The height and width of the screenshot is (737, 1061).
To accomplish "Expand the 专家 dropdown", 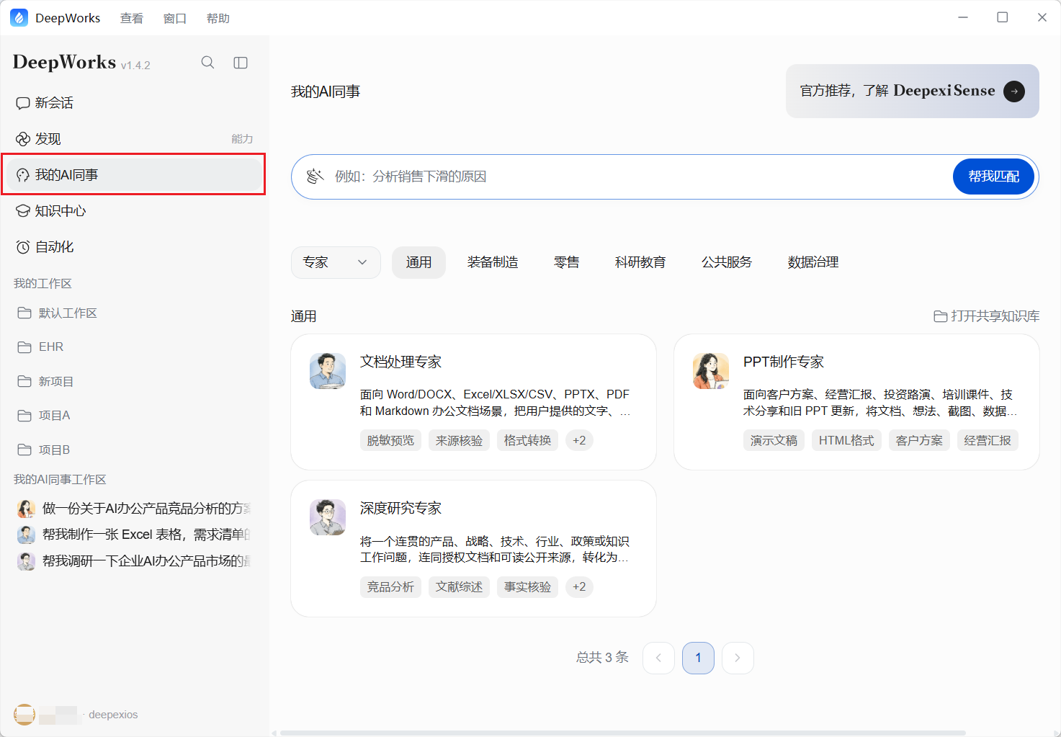I will [x=336, y=262].
